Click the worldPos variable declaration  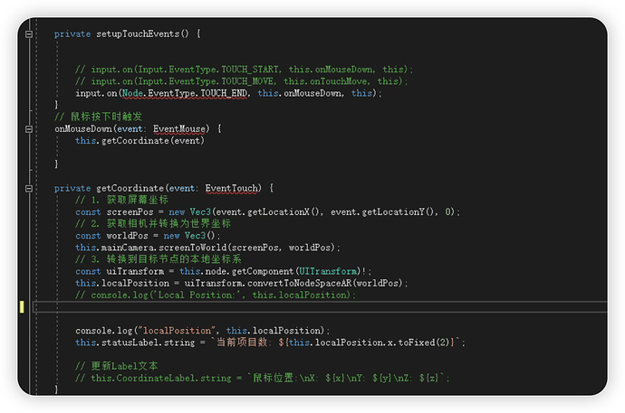tap(127, 236)
